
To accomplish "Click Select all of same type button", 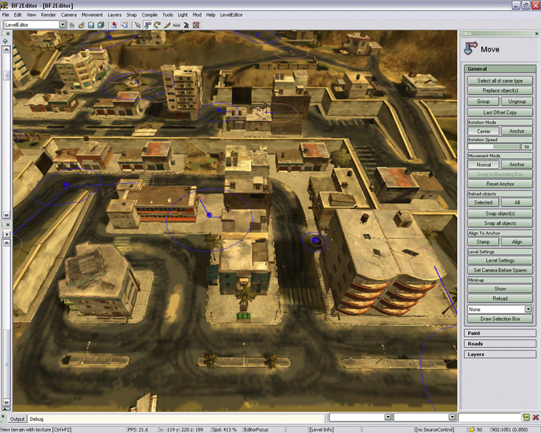I will [500, 81].
